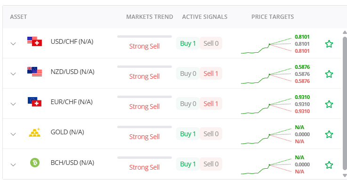
Task: Sort by Markets Trend column header
Action: (x=150, y=17)
